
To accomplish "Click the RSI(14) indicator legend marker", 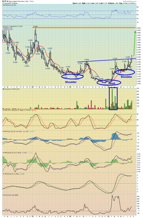I will [x=4, y=5].
